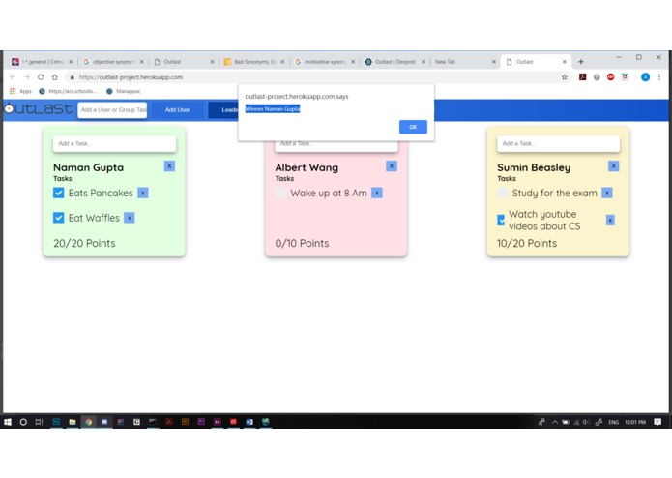Check the Study for the exam checkbox
Image resolution: width=672 pixels, height=478 pixels.
(503, 193)
